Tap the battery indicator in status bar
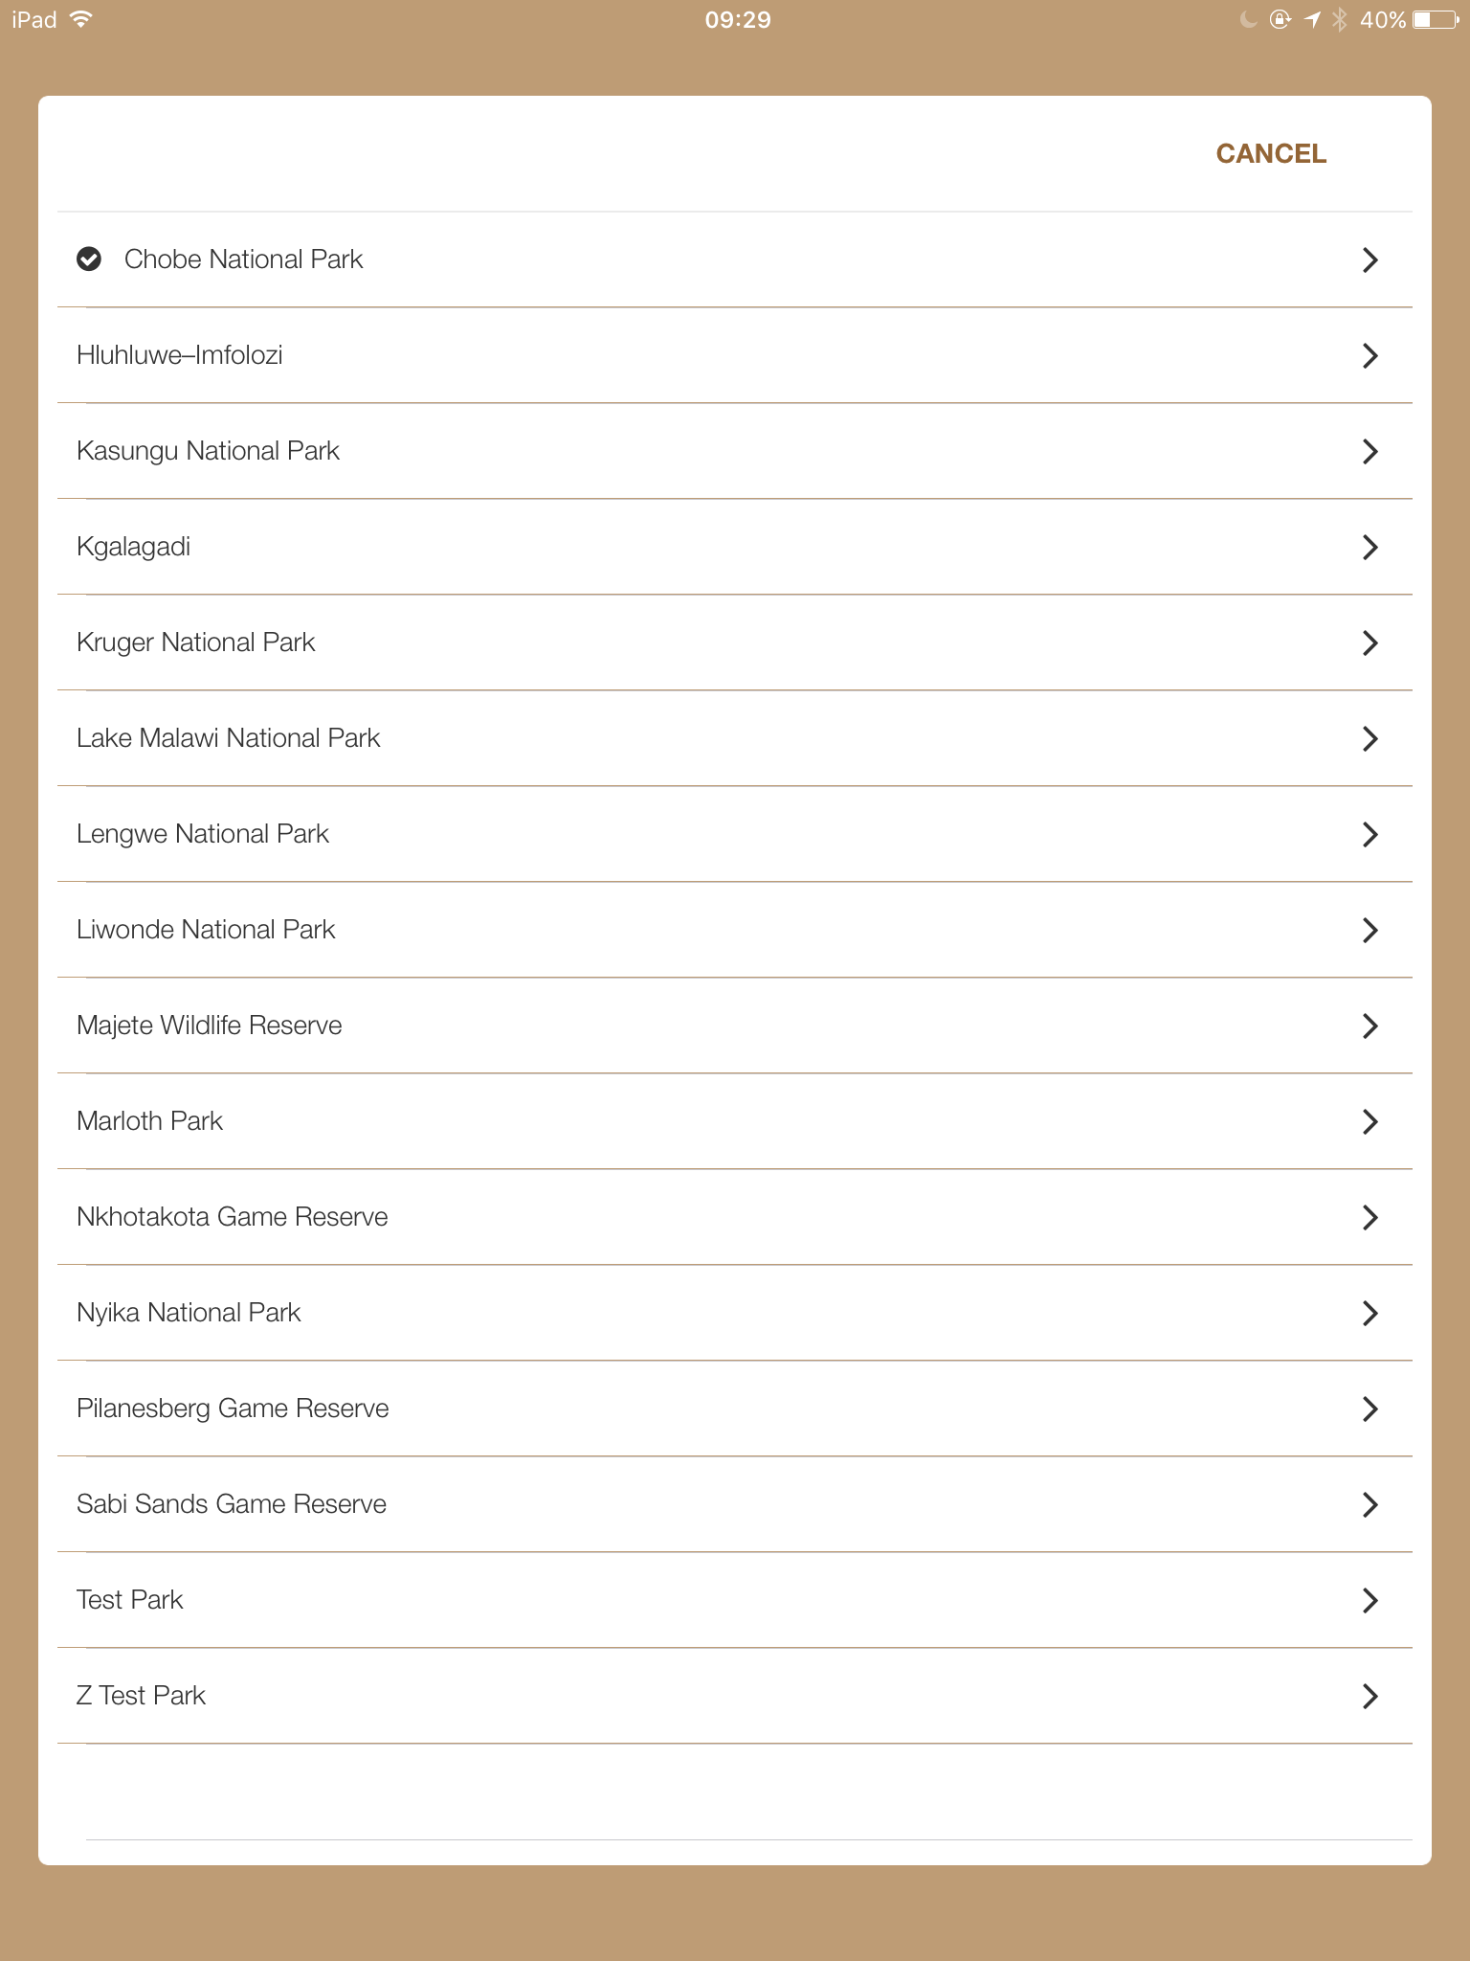The image size is (1470, 1961). tap(1435, 20)
